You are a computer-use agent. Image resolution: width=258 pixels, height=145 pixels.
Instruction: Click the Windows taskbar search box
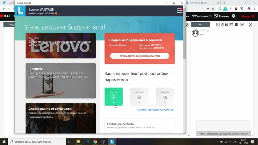(x=37, y=142)
